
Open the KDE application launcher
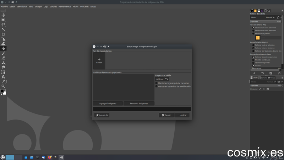pos(2,157)
